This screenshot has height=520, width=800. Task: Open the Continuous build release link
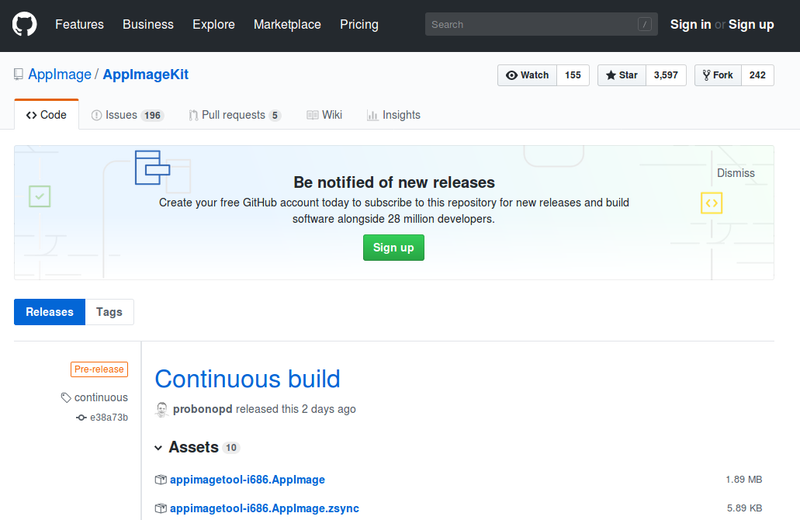[x=248, y=379]
